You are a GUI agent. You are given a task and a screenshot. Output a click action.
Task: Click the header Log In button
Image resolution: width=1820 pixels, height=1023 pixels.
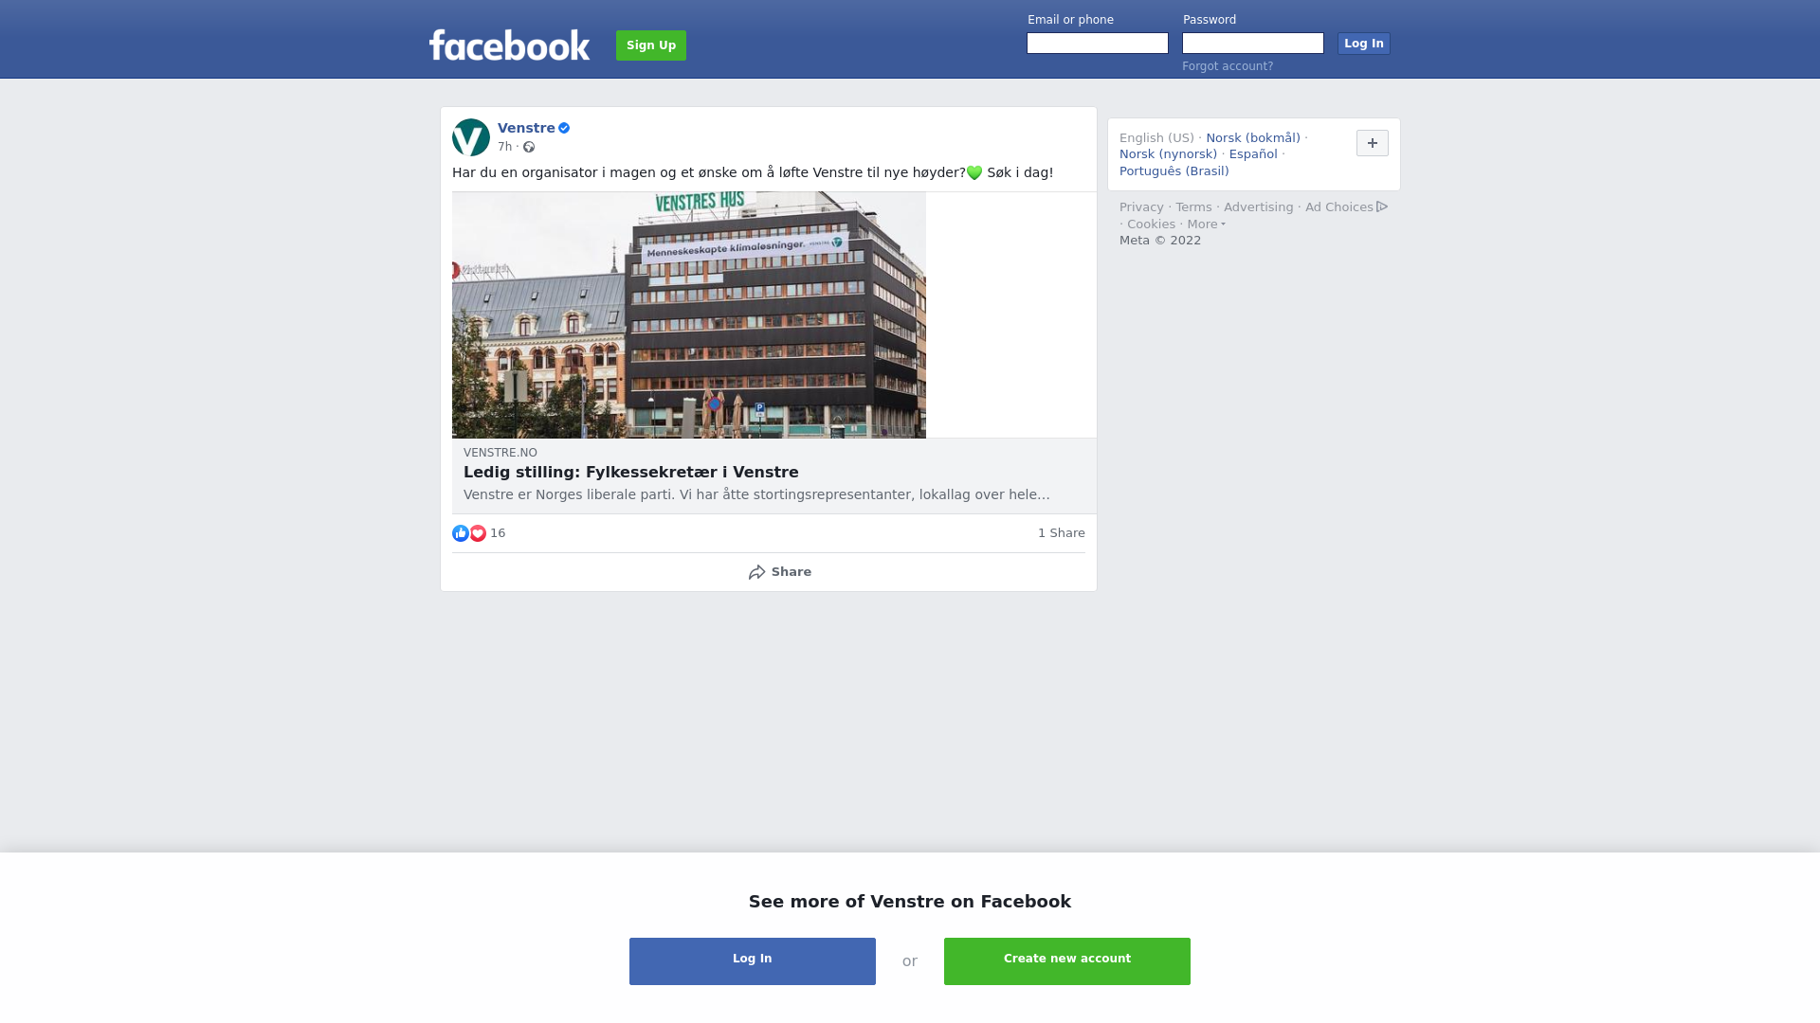[x=1364, y=44]
